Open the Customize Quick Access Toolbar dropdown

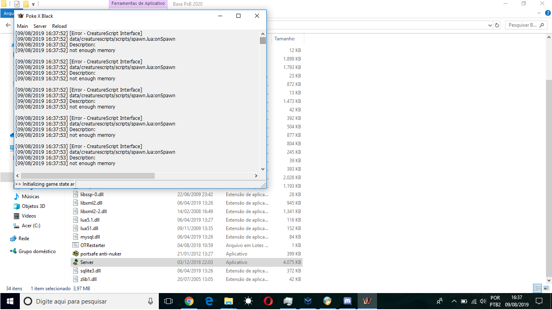click(x=33, y=4)
